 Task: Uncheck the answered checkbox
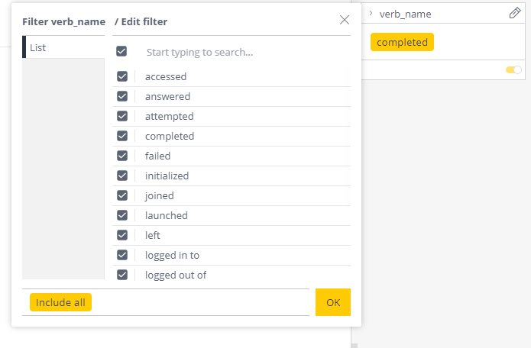tap(122, 96)
